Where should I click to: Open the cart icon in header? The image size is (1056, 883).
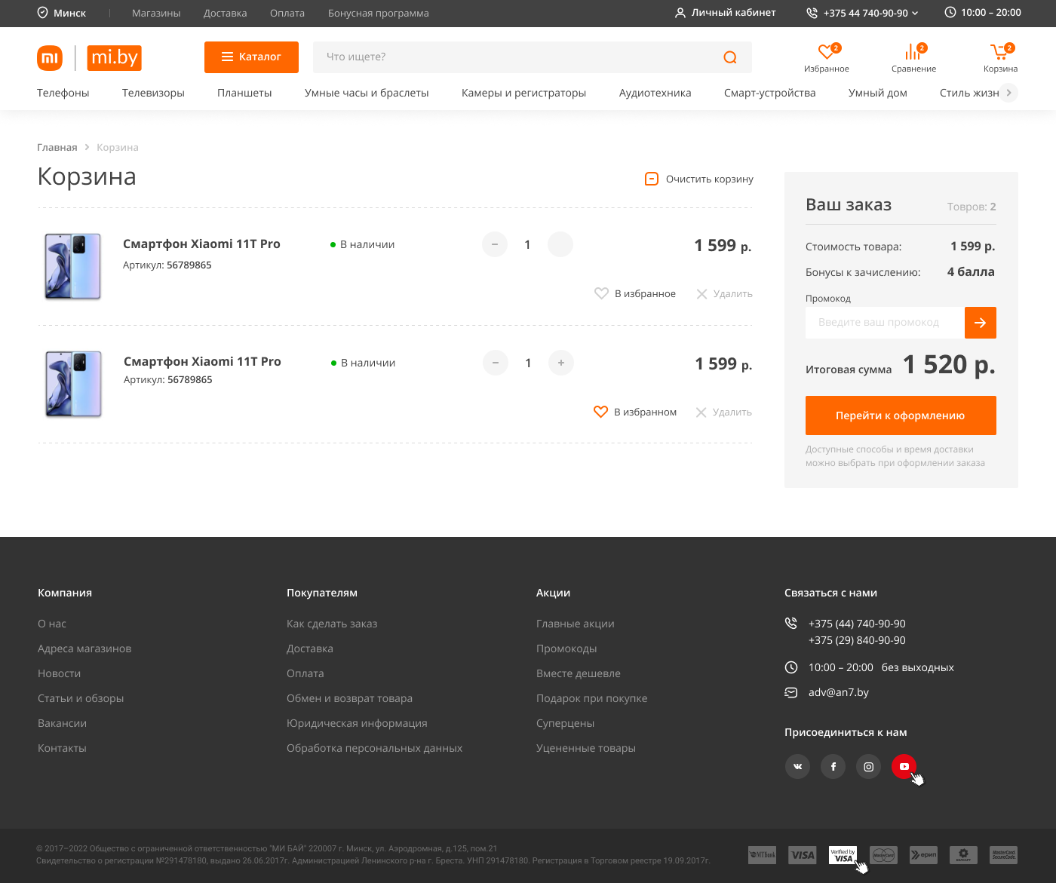click(x=999, y=52)
